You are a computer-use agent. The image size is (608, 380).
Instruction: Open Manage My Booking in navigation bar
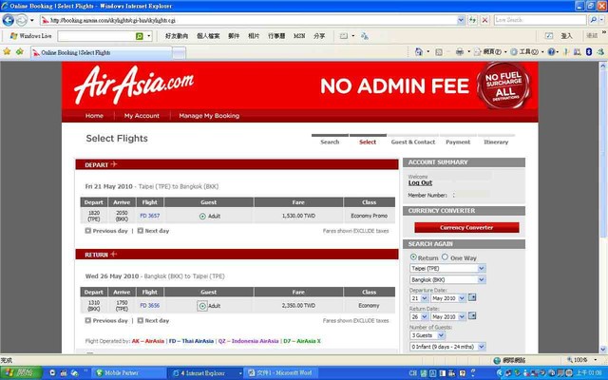pyautogui.click(x=209, y=116)
